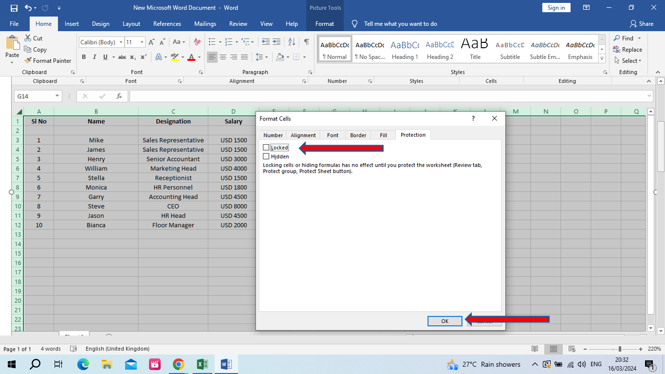Justify the paragraph text
The width and height of the screenshot is (665, 374).
click(244, 57)
